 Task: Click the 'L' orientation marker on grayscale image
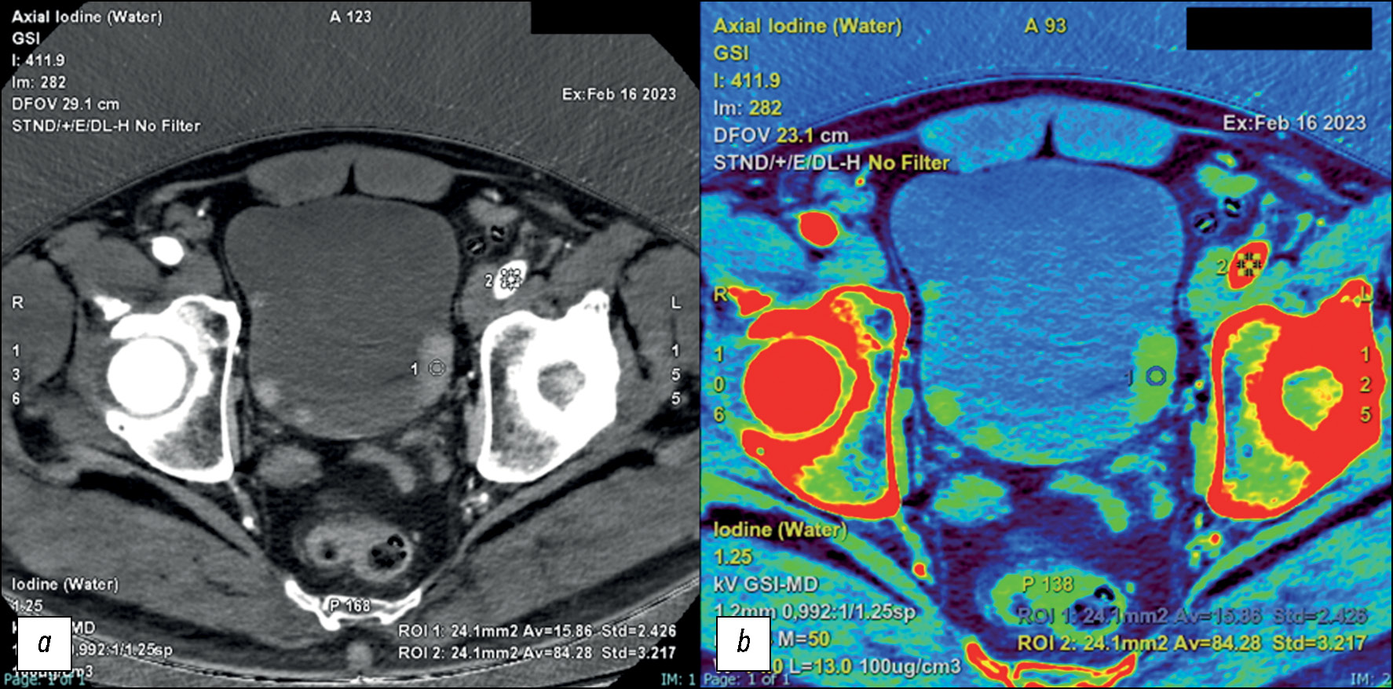(x=675, y=303)
